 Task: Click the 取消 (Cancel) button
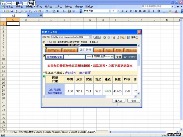click(134, 101)
